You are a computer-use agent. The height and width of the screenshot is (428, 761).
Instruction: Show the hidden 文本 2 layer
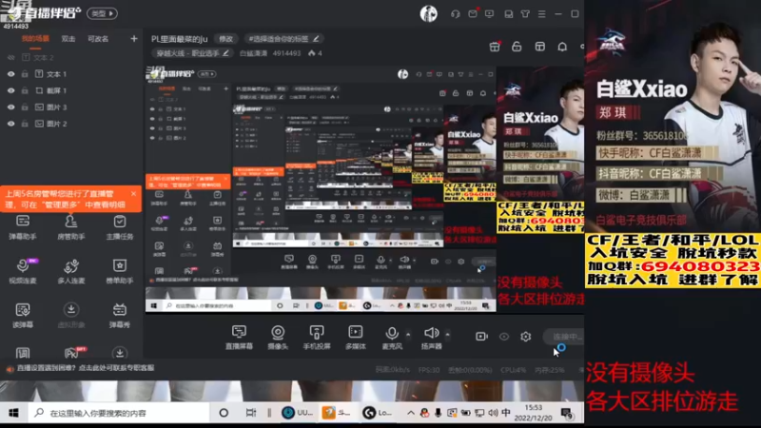10,58
